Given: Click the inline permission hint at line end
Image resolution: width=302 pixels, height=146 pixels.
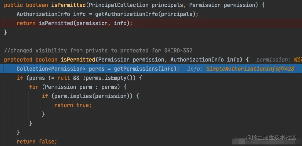Looking at the screenshot, I should tap(279, 60).
